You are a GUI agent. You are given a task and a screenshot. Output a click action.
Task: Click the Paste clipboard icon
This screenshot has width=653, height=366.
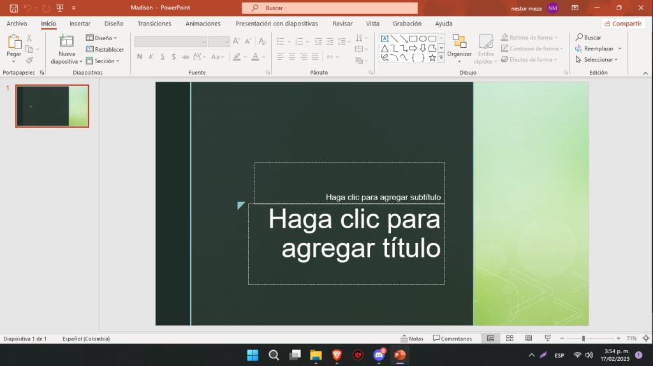coord(14,42)
